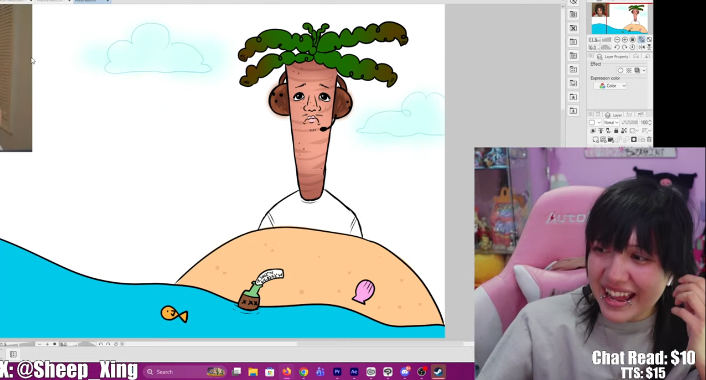The width and height of the screenshot is (706, 380).
Task: Create a new layer folder
Action: pos(610,140)
